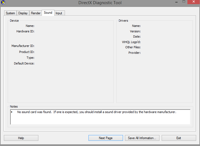Image resolution: width=200 pixels, height=146 pixels.
Task: Click the 'Product ID:' label
Action: point(27,52)
